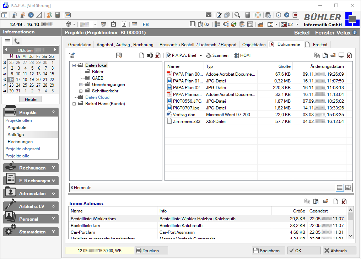The height and width of the screenshot is (259, 361).
Task: Open the P.A.P.A. Brief dropdown arrow
Action: pos(201,56)
